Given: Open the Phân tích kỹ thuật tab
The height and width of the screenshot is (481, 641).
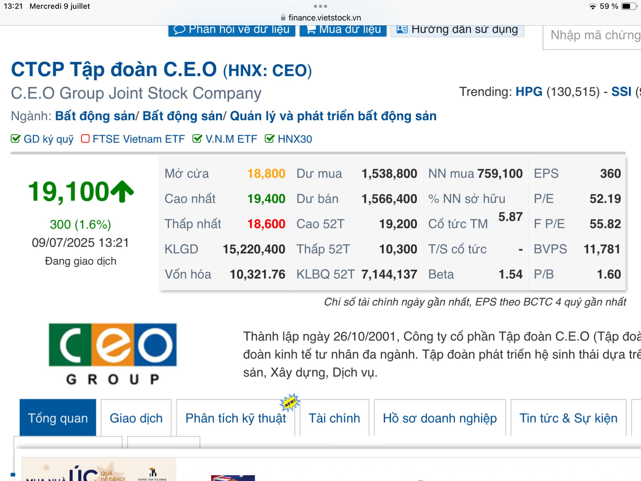Looking at the screenshot, I should coord(235,418).
